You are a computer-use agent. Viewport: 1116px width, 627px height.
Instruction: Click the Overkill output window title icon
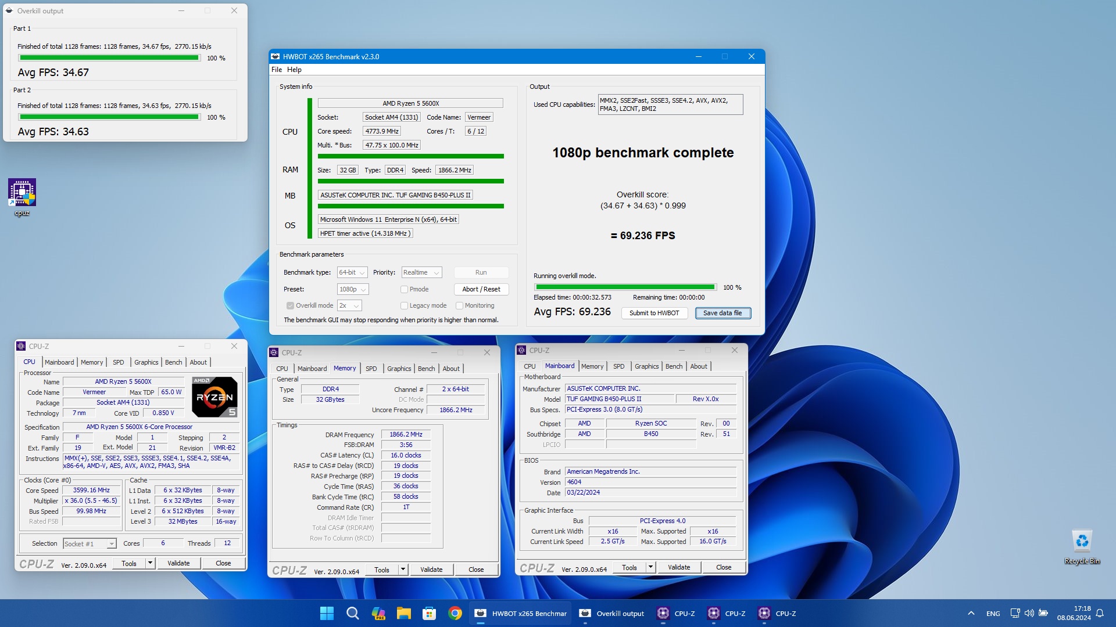pyautogui.click(x=9, y=10)
